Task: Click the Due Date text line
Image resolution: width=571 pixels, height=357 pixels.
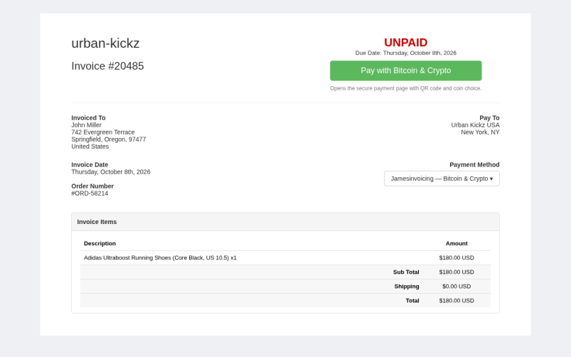Action: [405, 53]
